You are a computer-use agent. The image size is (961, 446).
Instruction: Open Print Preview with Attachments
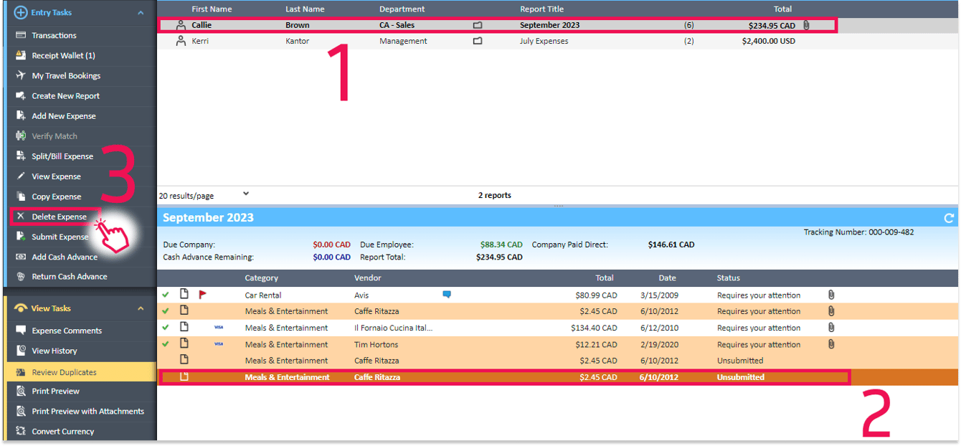click(x=87, y=411)
